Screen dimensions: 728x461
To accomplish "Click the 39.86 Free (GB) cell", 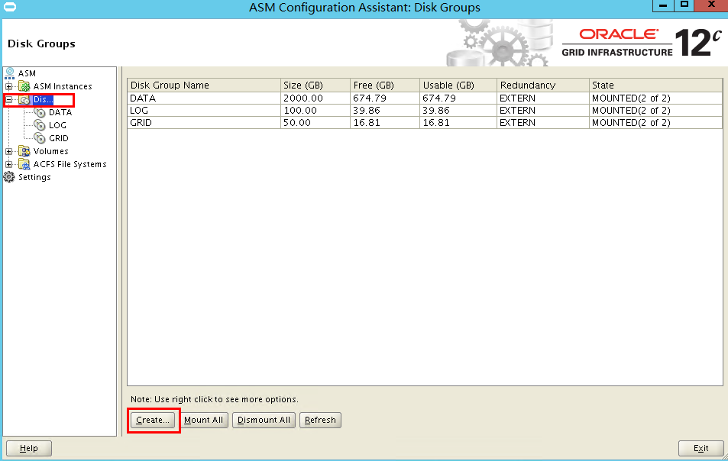I will click(385, 111).
